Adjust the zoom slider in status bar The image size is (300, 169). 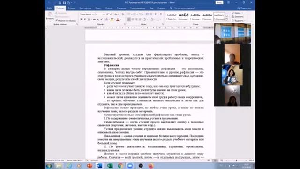pos(236,161)
